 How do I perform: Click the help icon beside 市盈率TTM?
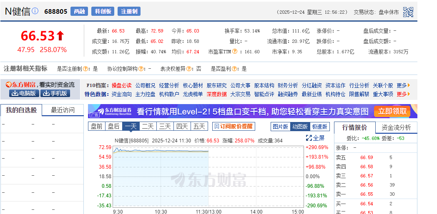point(235,52)
